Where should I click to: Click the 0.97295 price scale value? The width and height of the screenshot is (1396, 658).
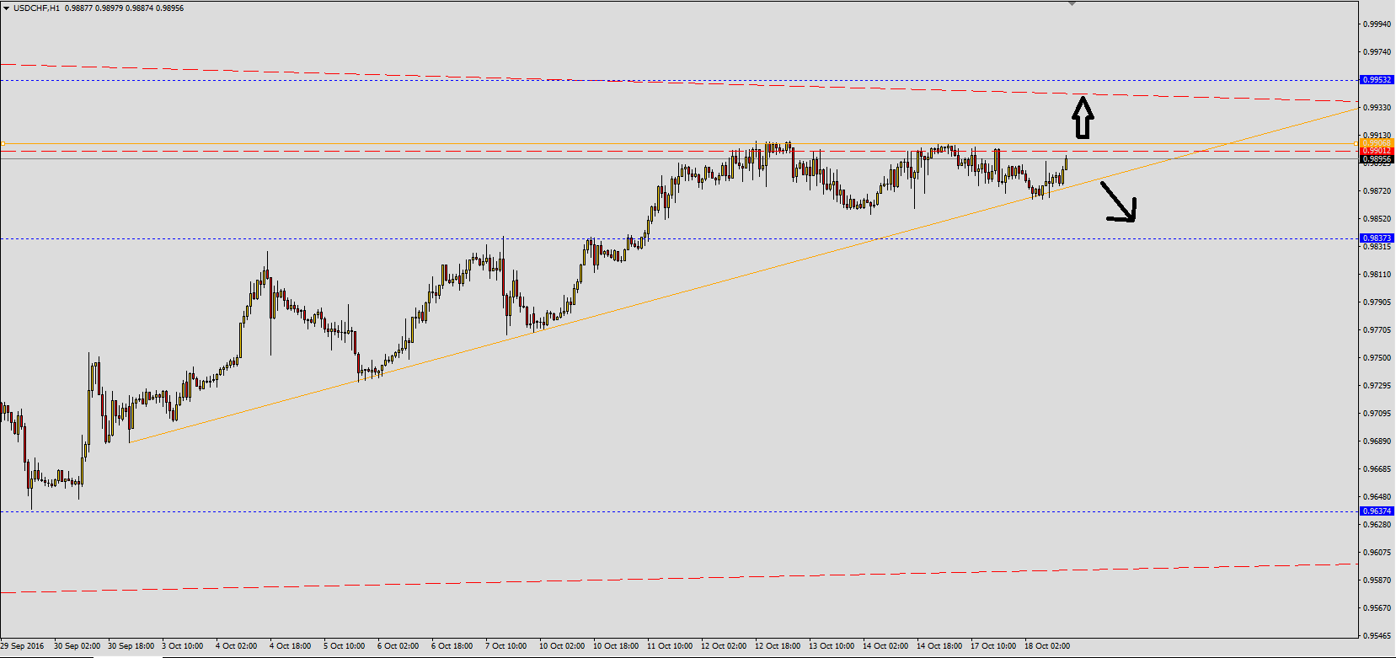1377,386
